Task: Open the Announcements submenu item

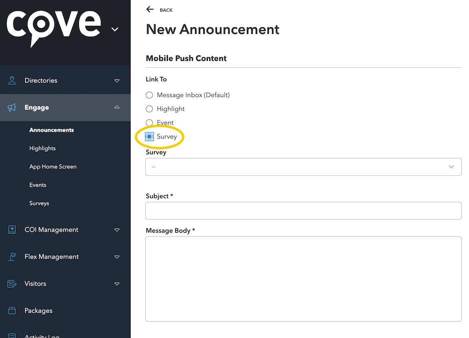Action: 51,130
